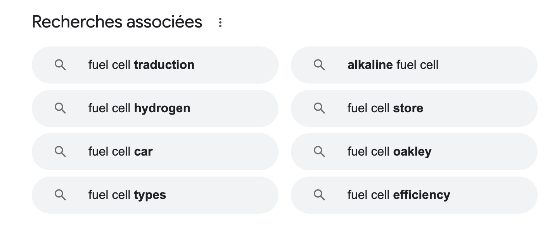Click the Recherches associées heading
The width and height of the screenshot is (550, 233).
click(117, 22)
